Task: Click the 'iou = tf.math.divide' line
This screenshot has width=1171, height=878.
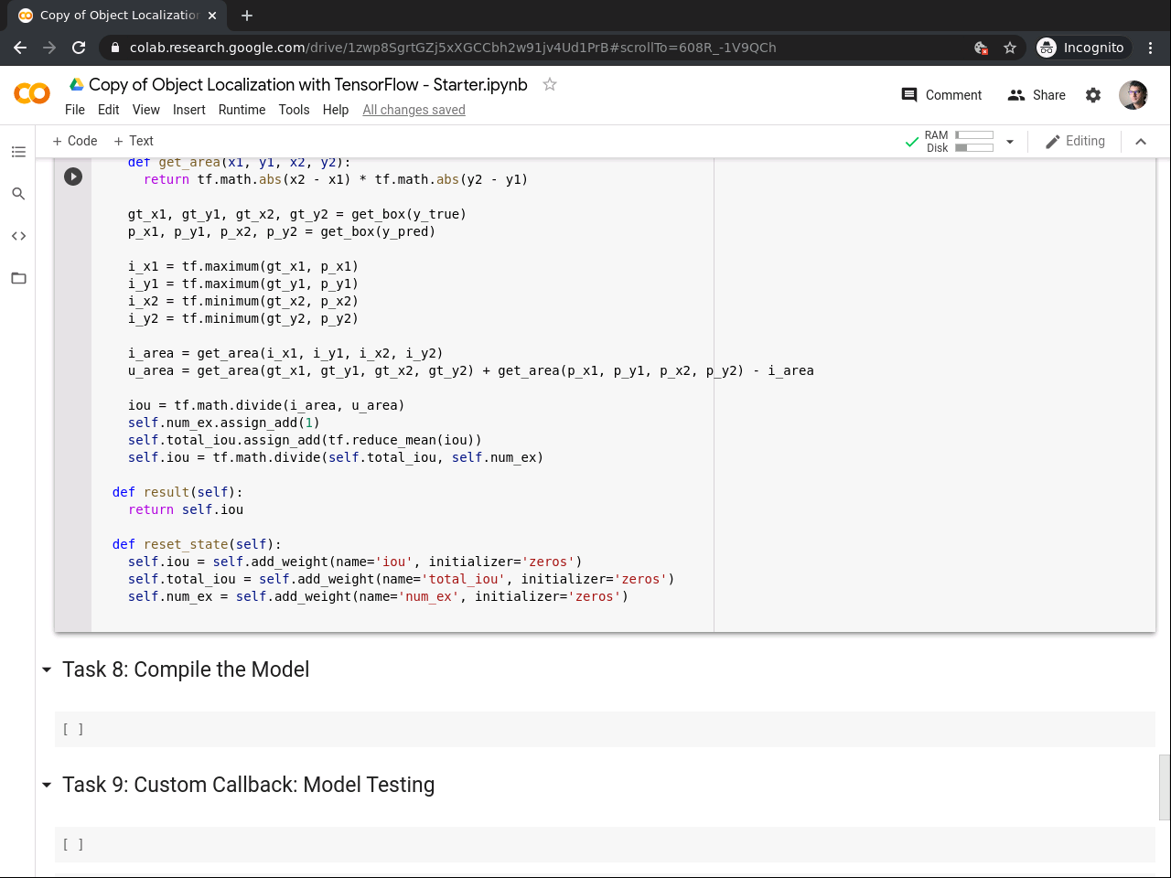Action: [266, 405]
